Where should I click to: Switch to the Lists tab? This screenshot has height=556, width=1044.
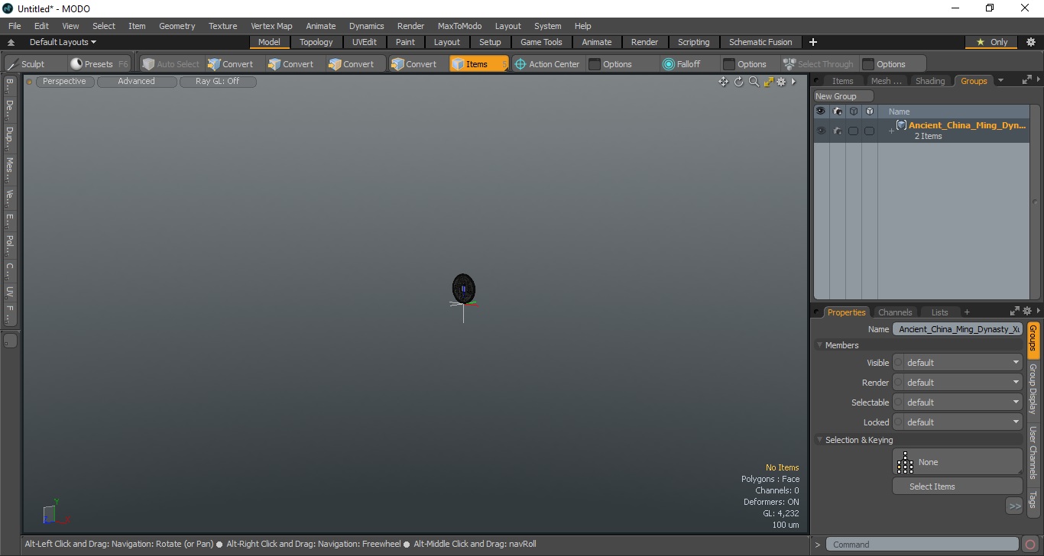(x=939, y=312)
